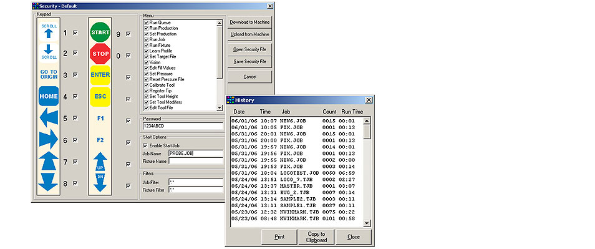Viewport: 595px width, 249px height.
Task: Click the Print button in History
Action: [x=279, y=237]
